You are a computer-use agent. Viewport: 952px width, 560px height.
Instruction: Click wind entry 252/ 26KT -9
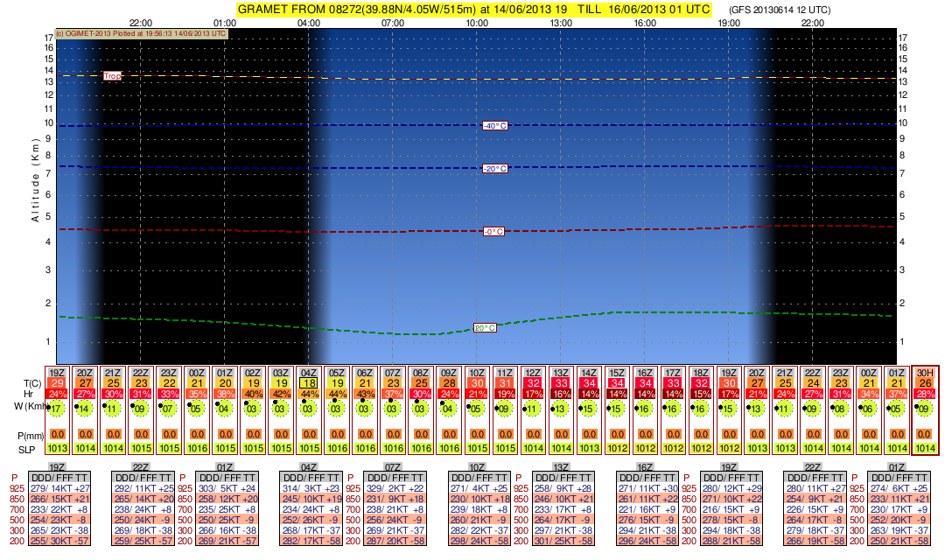pos(311,520)
